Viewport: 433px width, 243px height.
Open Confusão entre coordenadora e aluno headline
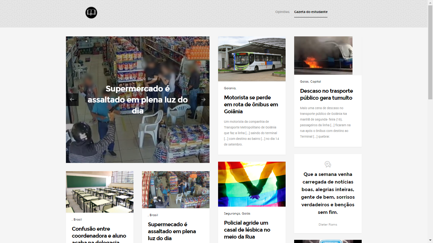point(99,235)
